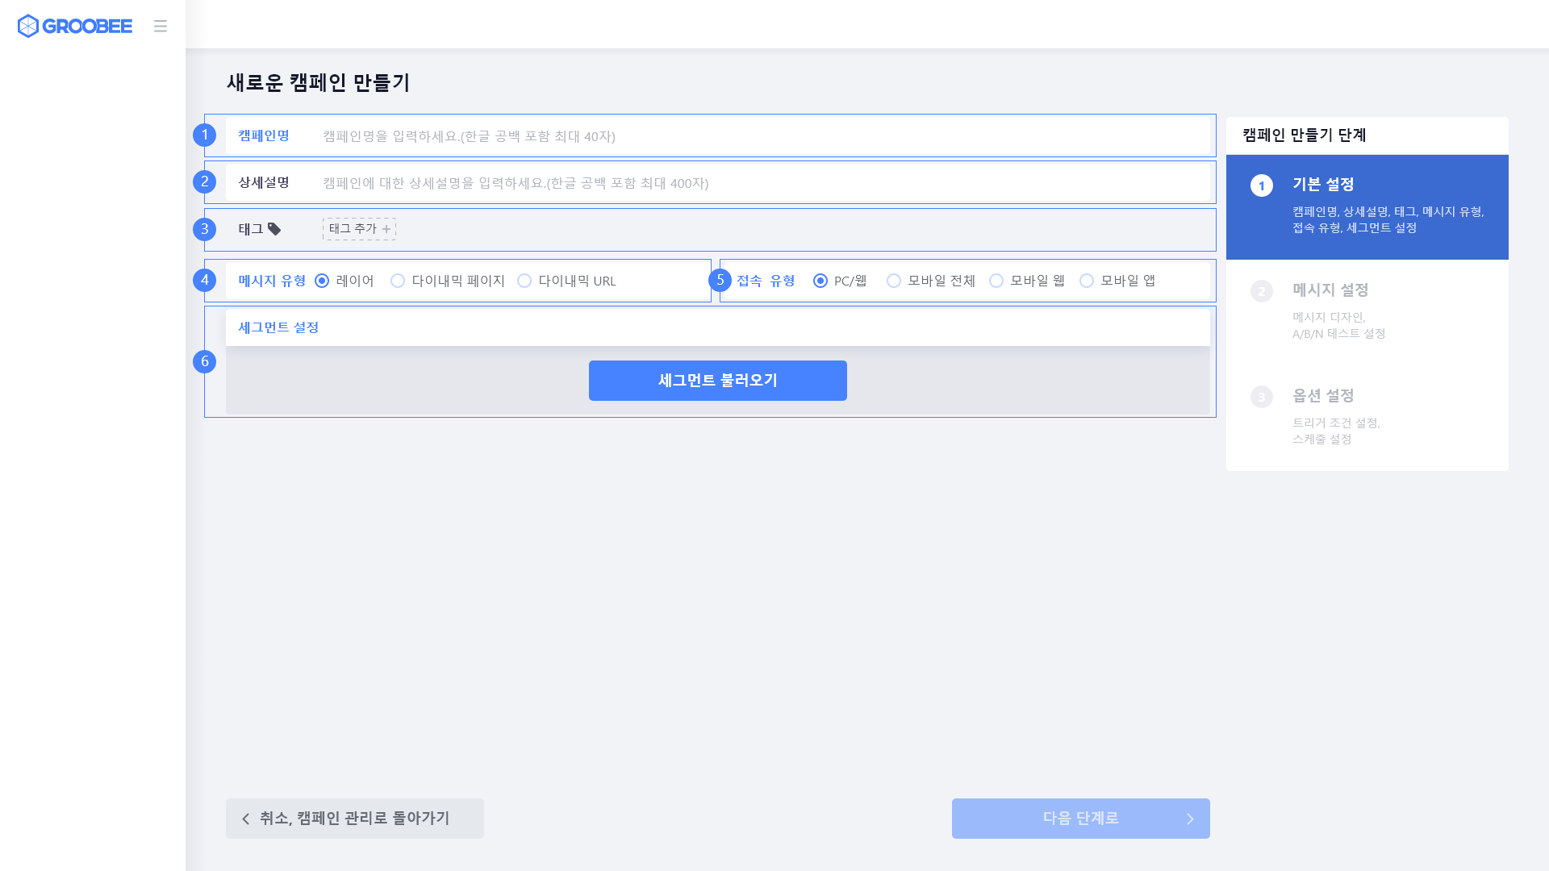Choose 모바일 전체 access type
The height and width of the screenshot is (871, 1549).
(x=894, y=281)
